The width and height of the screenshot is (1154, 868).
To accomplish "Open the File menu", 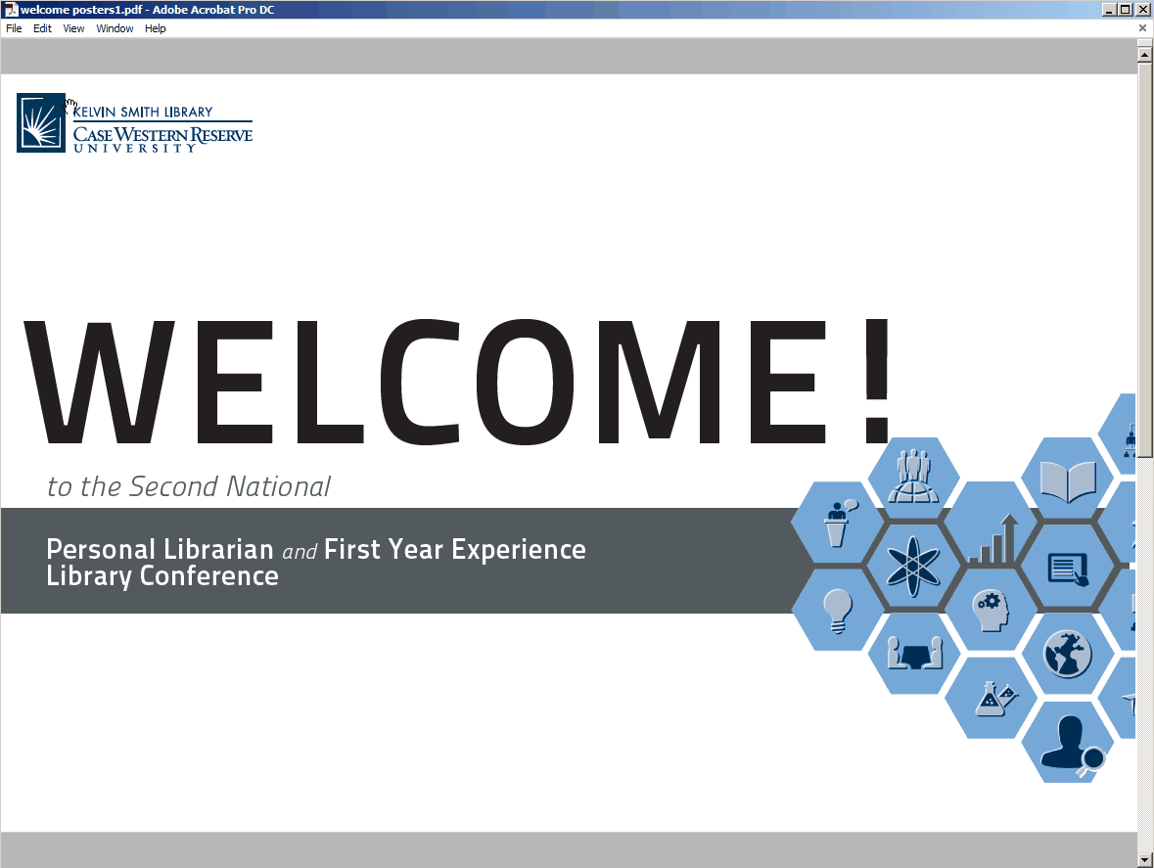I will pyautogui.click(x=14, y=28).
